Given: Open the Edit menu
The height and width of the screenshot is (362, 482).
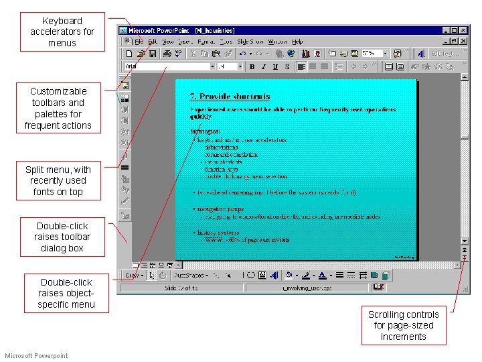Looking at the screenshot, I should coord(153,42).
